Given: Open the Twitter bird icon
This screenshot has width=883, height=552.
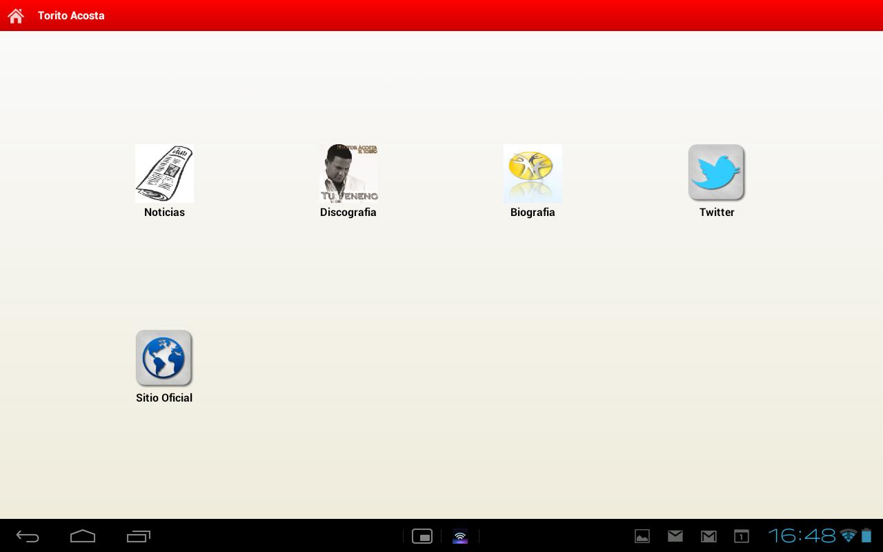Looking at the screenshot, I should click(x=717, y=173).
